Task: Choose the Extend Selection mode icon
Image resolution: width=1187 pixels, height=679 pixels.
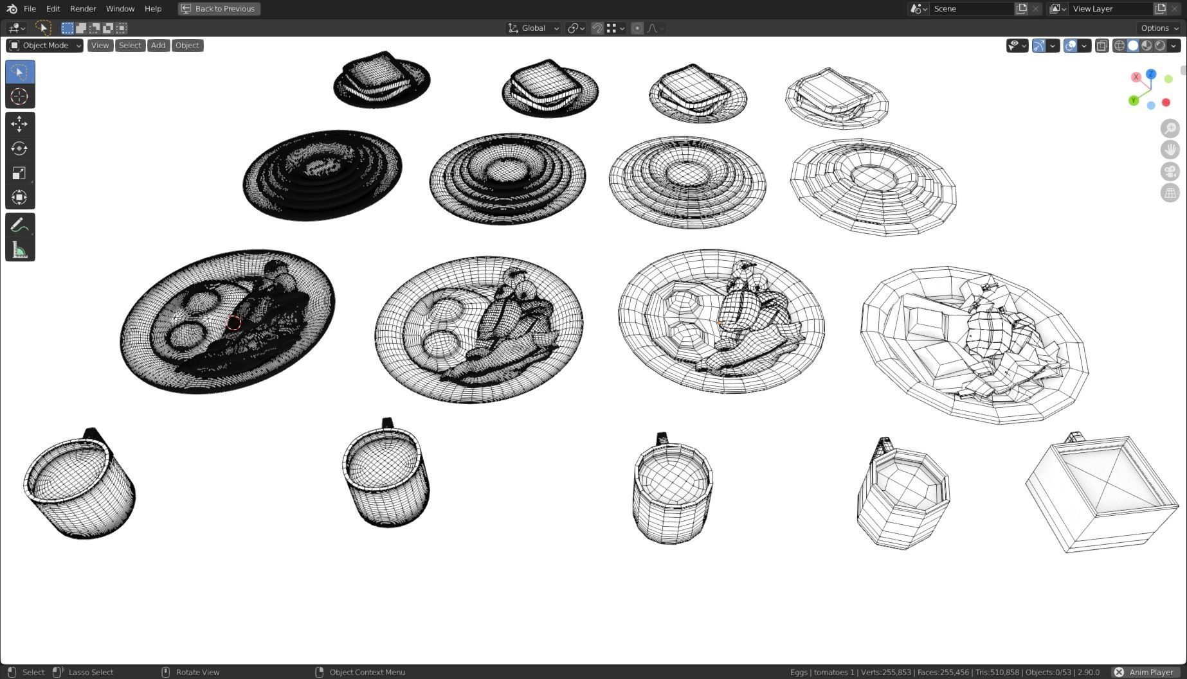Action: [x=81, y=28]
